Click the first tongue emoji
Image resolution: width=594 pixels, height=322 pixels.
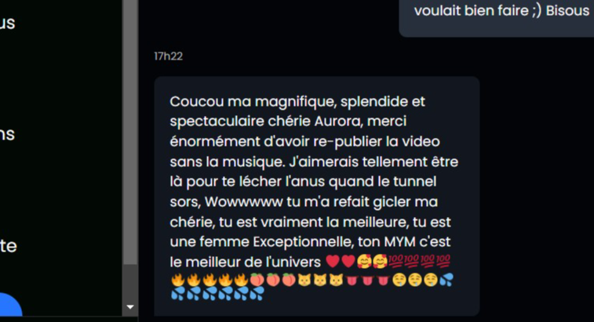(352, 280)
